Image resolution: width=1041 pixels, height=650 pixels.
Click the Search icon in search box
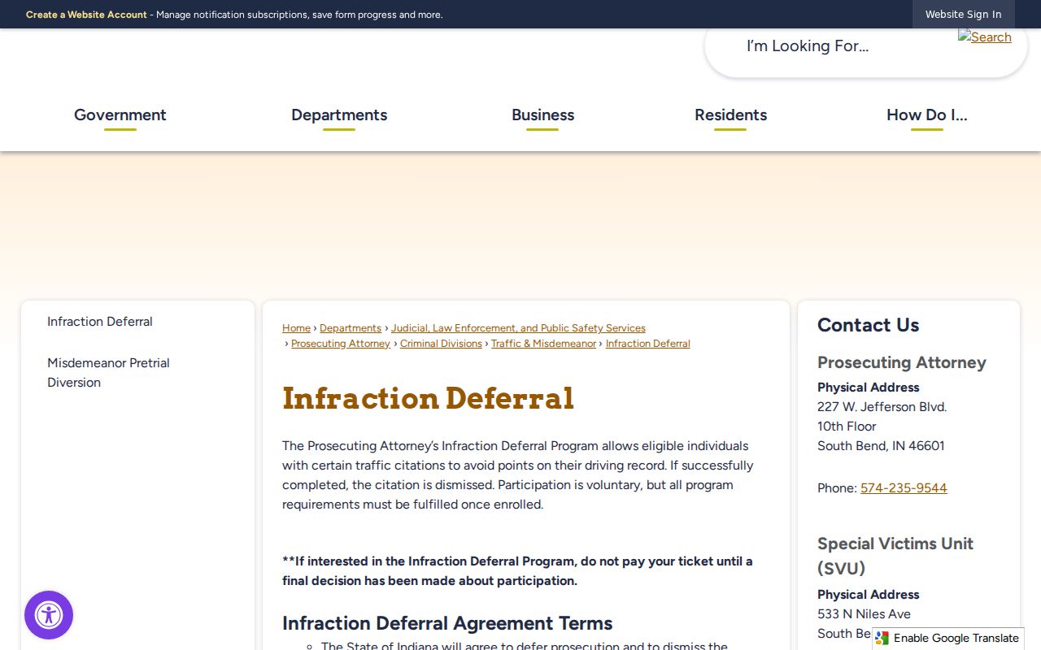click(x=984, y=37)
